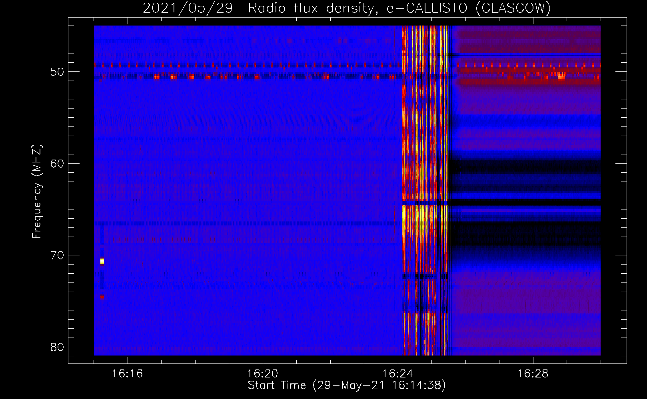Click the '16:28' time tick label
The width and height of the screenshot is (647, 399).
point(533,374)
